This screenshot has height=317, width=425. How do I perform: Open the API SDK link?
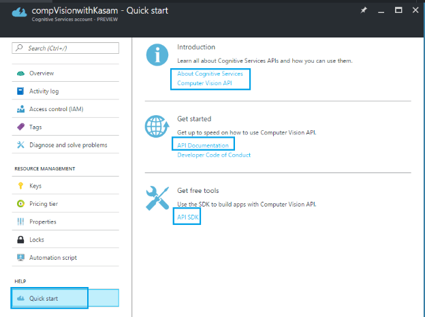pos(188,217)
